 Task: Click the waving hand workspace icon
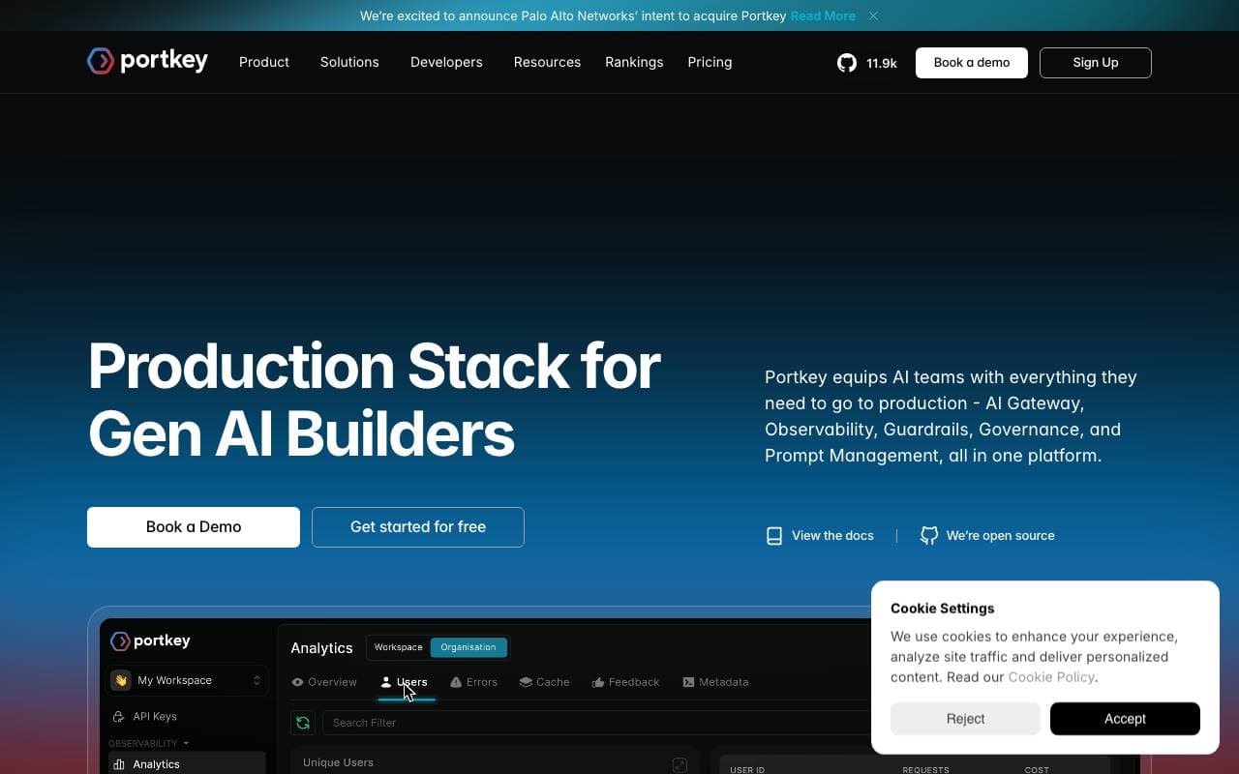point(121,680)
